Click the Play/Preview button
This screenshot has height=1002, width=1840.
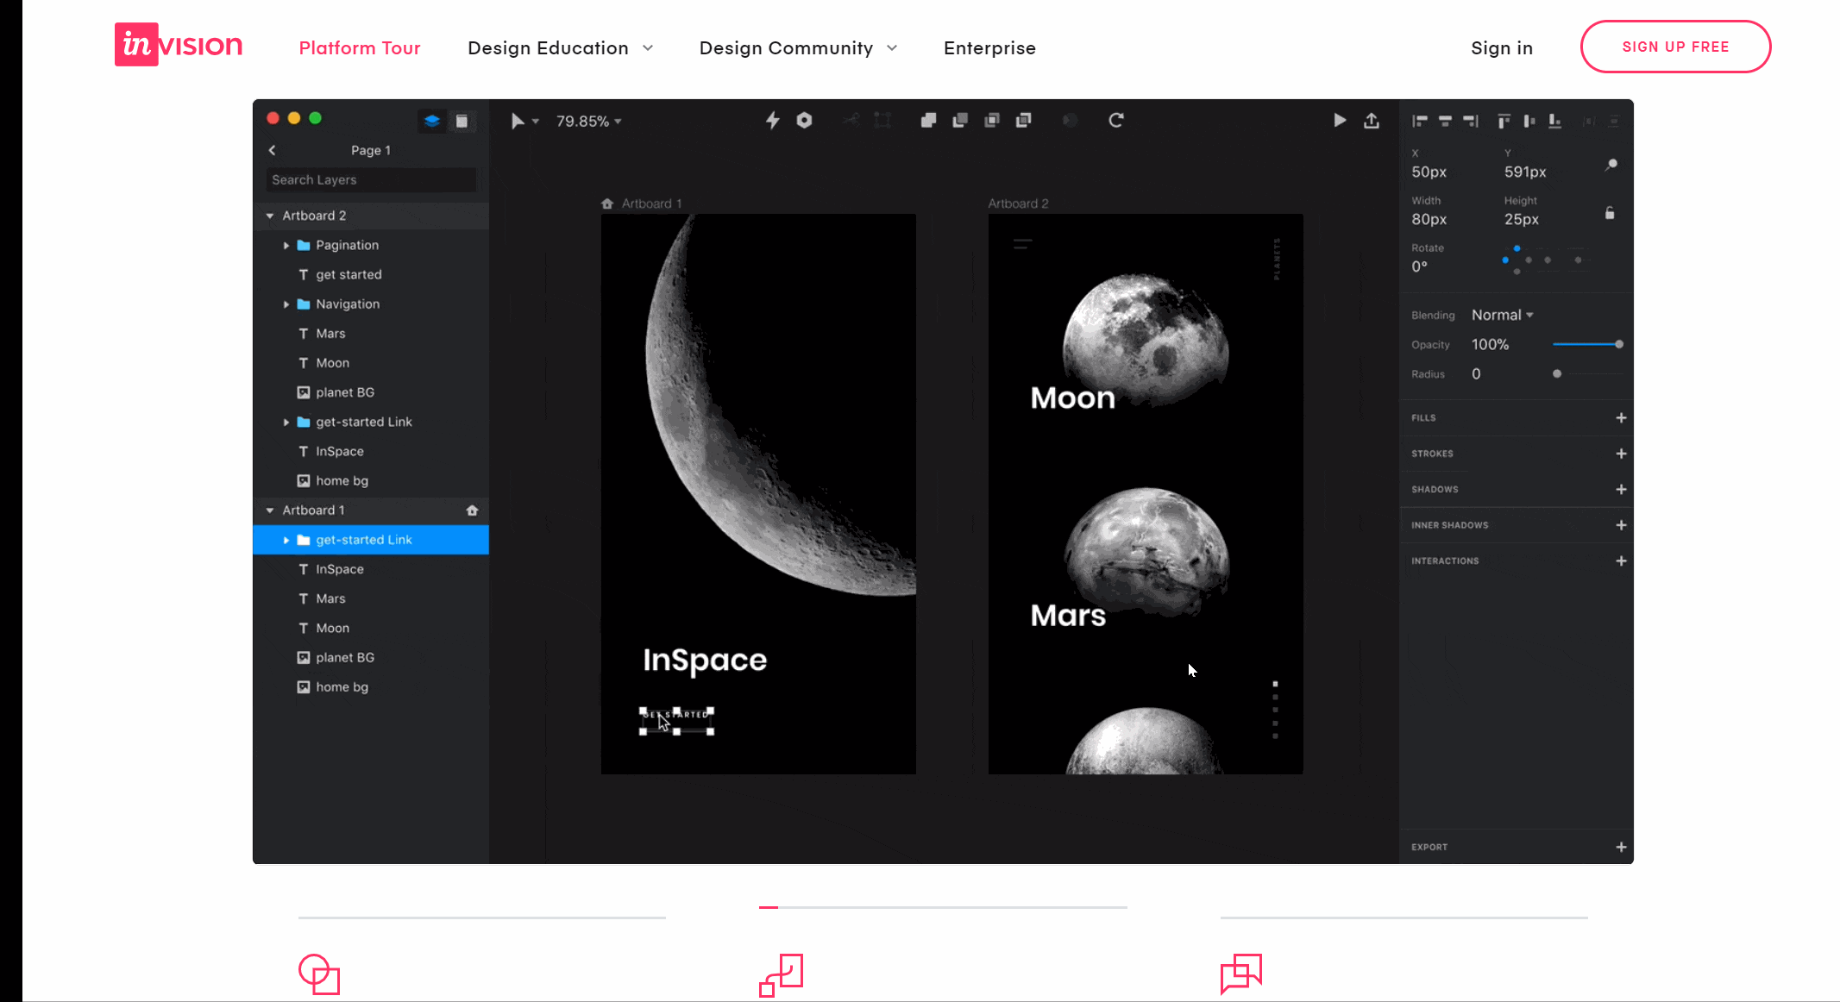click(x=1339, y=120)
